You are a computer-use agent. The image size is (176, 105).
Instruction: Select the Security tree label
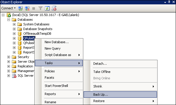point(23,57)
